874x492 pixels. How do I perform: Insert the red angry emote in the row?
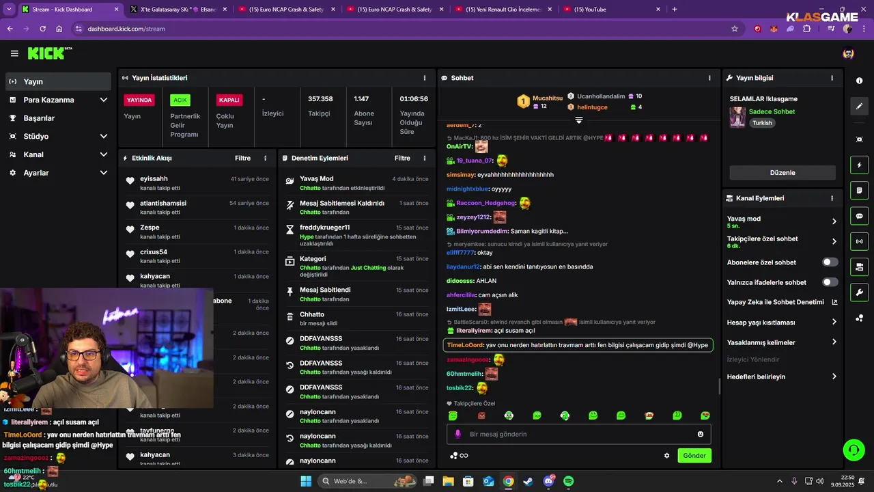pos(481,415)
